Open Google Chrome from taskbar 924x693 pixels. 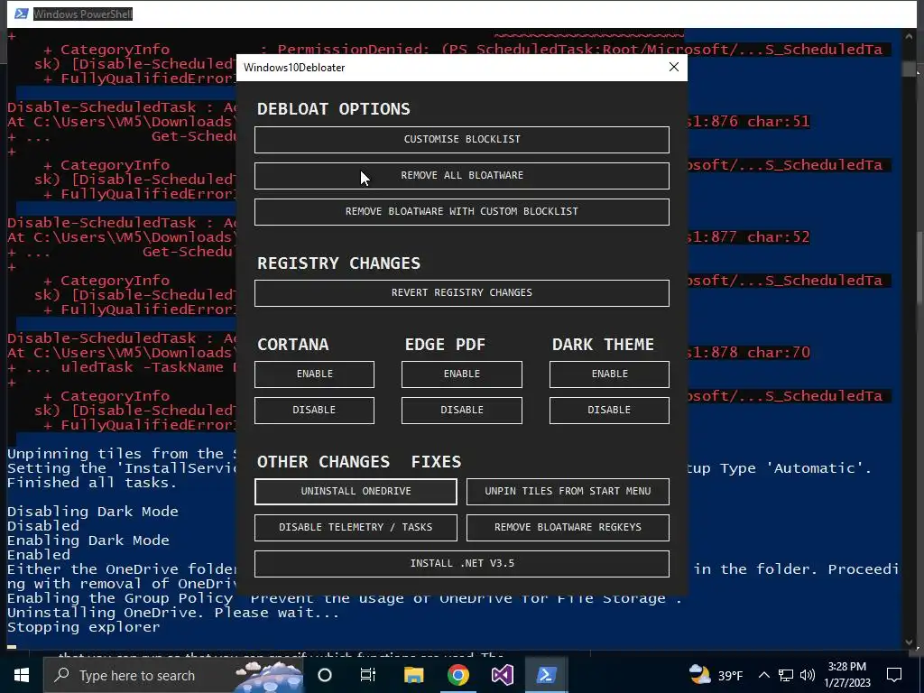click(x=457, y=675)
